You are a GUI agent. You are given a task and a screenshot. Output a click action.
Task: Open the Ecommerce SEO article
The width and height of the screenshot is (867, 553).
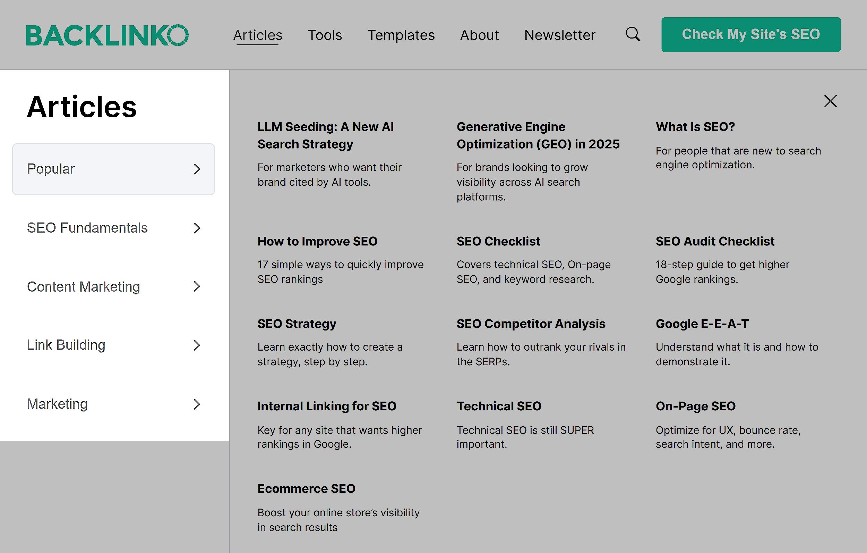tap(306, 488)
